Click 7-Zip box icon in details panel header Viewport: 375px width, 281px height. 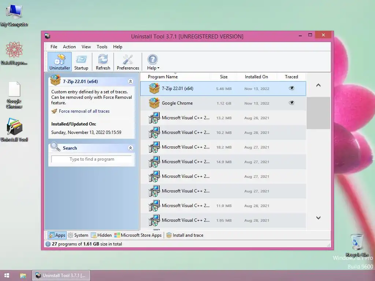point(55,80)
